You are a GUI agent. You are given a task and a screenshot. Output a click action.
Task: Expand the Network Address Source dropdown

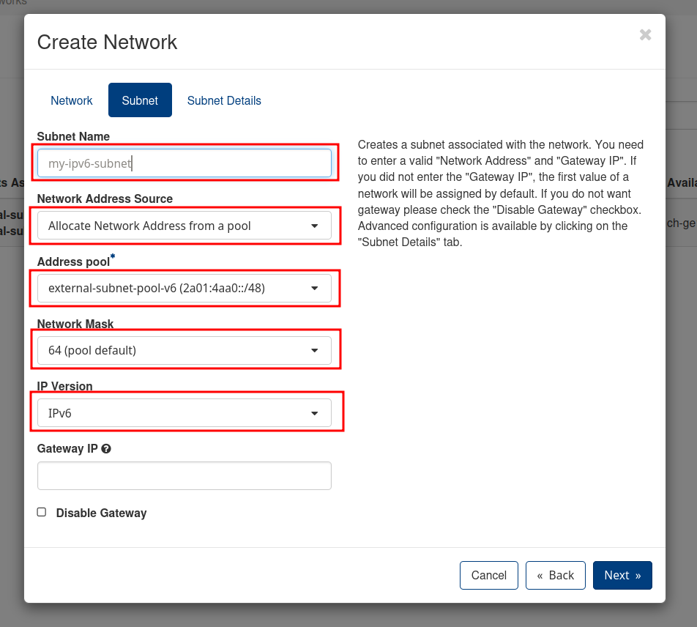(x=184, y=226)
